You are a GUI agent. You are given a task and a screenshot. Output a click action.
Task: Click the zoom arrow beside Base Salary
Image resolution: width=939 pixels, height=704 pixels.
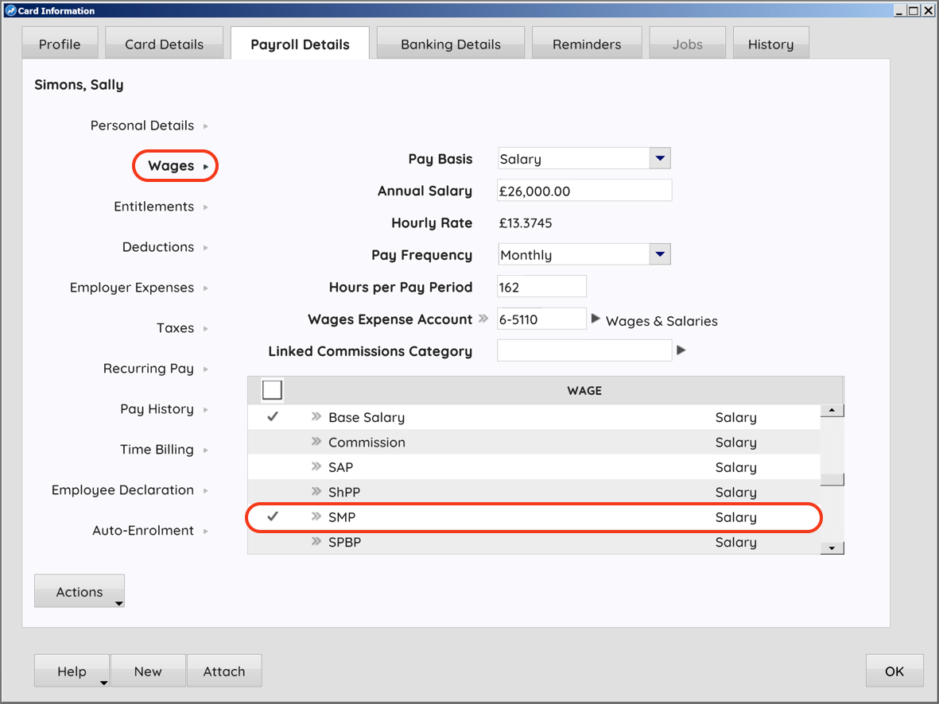pyautogui.click(x=316, y=417)
